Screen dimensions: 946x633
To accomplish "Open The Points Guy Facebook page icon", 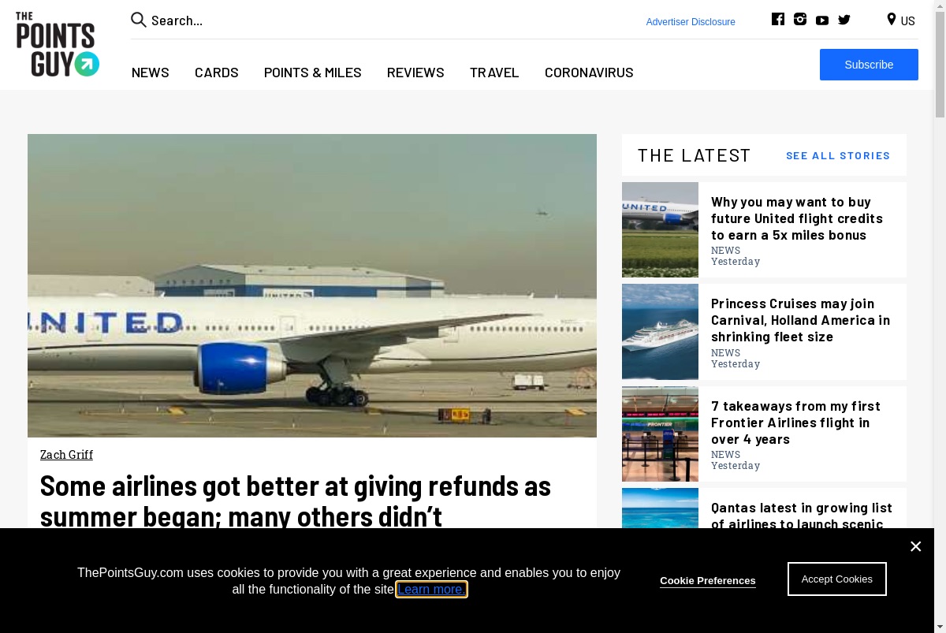I will 778,20.
